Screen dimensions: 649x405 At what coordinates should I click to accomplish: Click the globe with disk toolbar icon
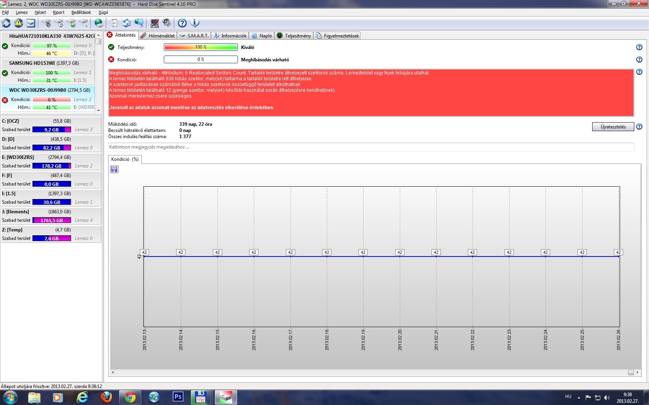click(x=99, y=23)
